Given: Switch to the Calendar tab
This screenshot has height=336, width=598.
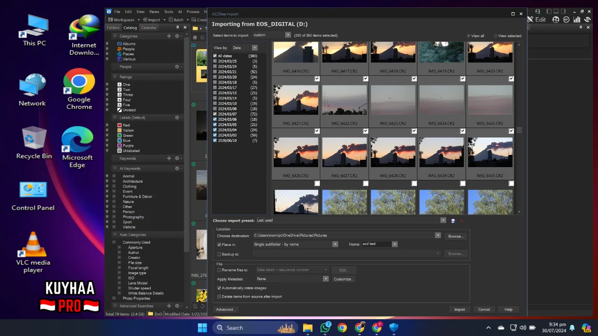Looking at the screenshot, I should click(149, 28).
